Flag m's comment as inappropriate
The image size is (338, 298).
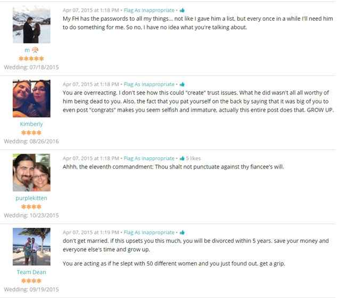pos(149,10)
